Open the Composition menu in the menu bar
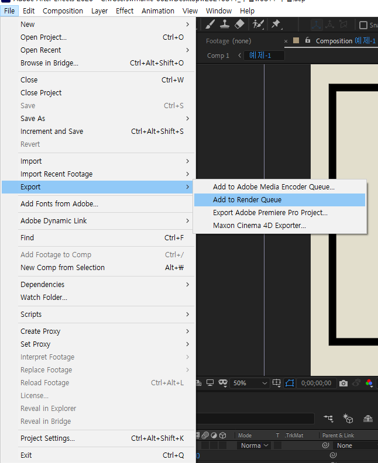 pyautogui.click(x=63, y=11)
